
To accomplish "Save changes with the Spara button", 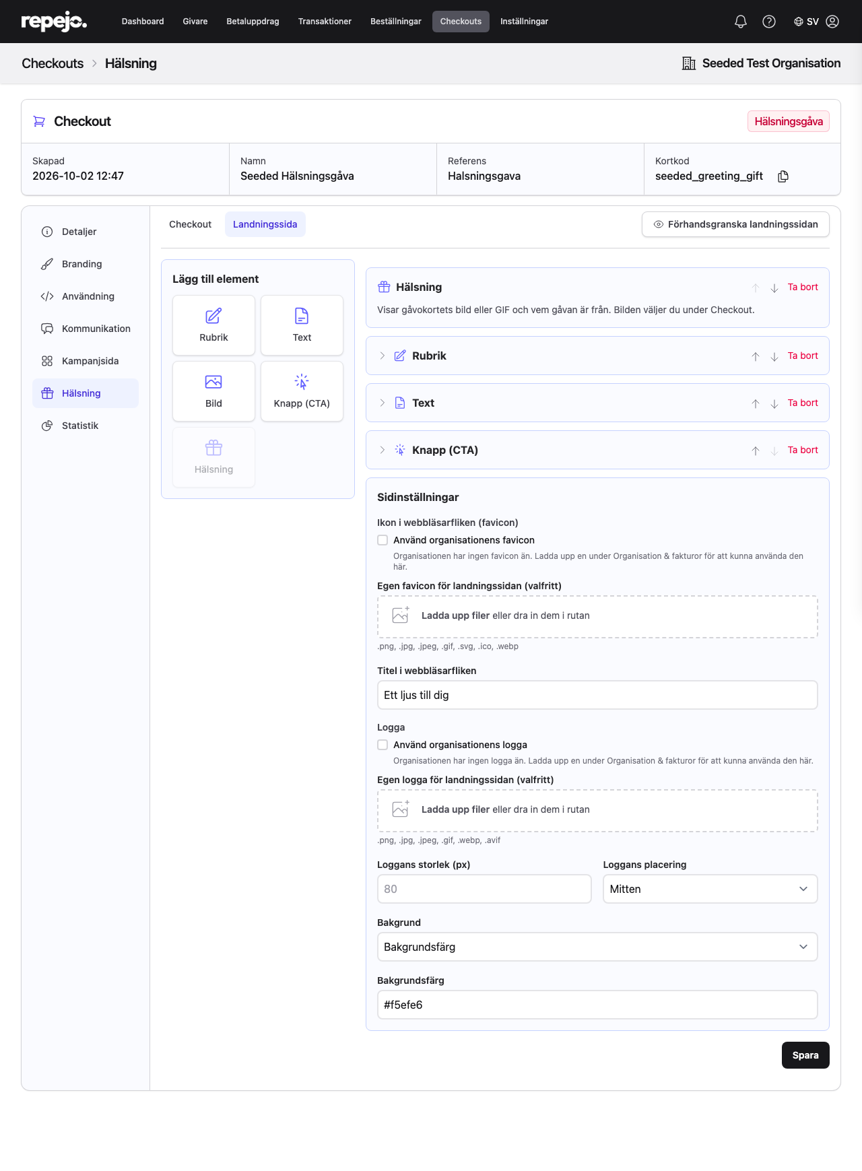I will (x=805, y=1055).
